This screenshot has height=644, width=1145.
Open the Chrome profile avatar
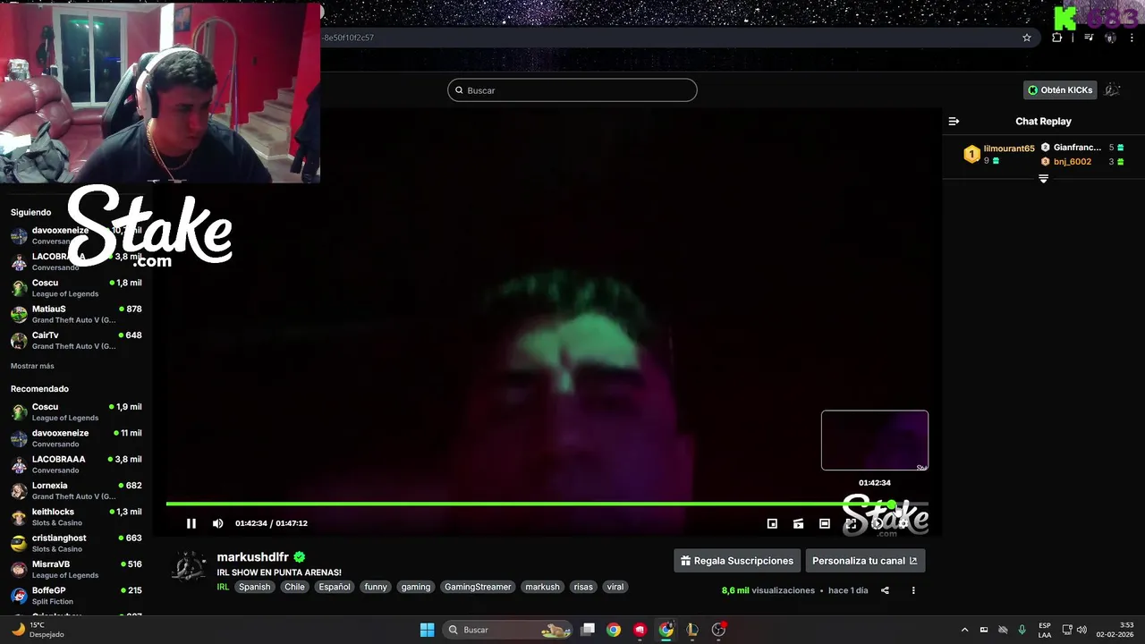1110,38
